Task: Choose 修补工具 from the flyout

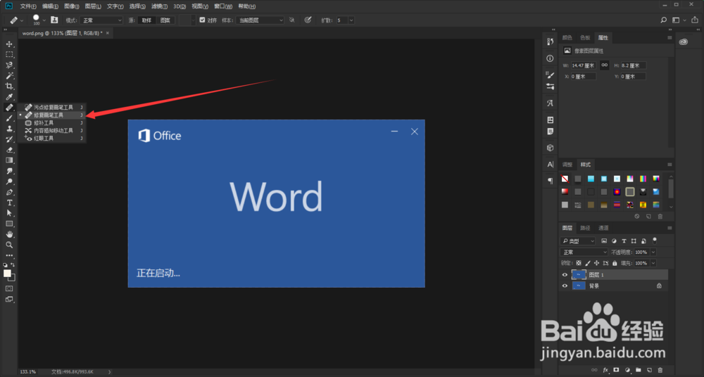Action: [x=52, y=122]
